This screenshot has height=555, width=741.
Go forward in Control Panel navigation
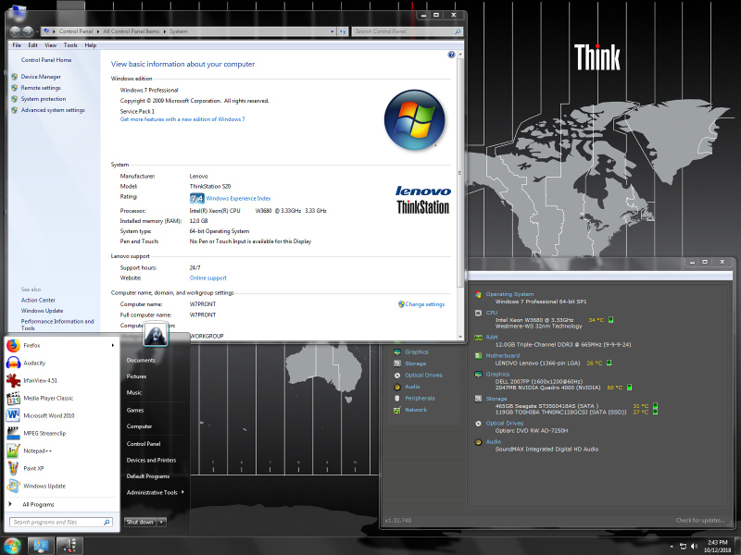pyautogui.click(x=28, y=31)
